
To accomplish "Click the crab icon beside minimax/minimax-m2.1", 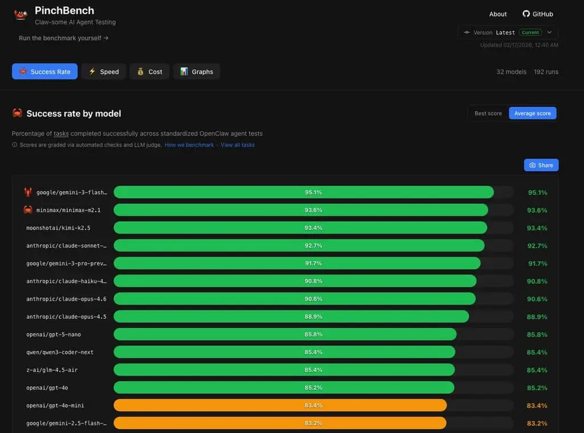I will click(28, 210).
